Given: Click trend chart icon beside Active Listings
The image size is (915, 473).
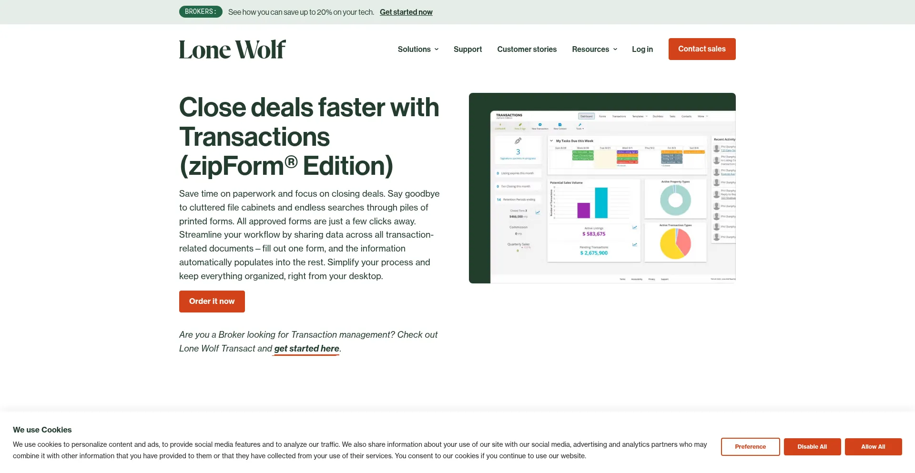Looking at the screenshot, I should click(x=635, y=228).
